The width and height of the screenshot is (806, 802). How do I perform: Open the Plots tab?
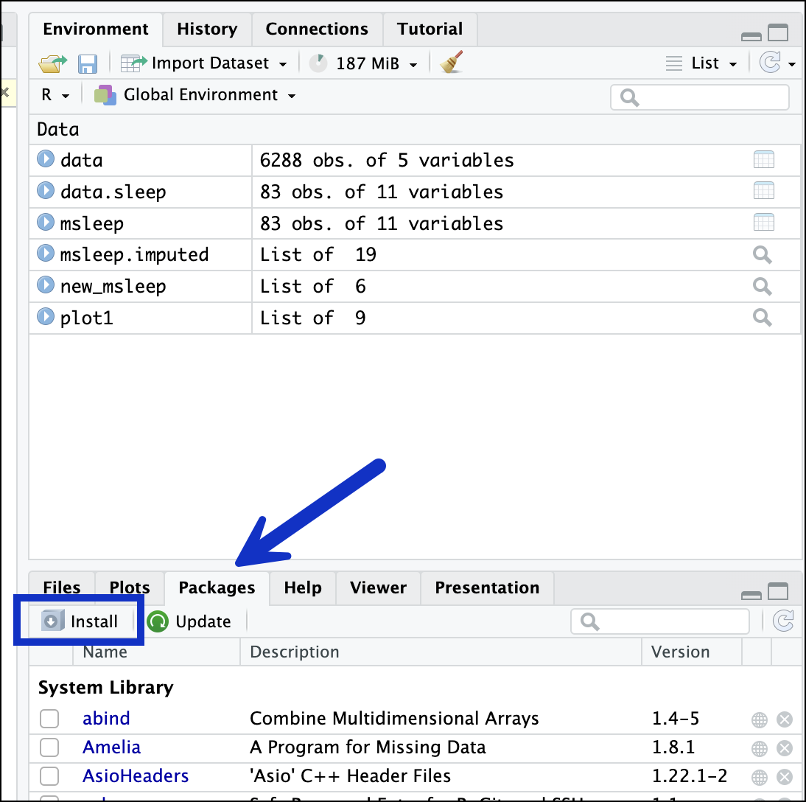pos(130,588)
